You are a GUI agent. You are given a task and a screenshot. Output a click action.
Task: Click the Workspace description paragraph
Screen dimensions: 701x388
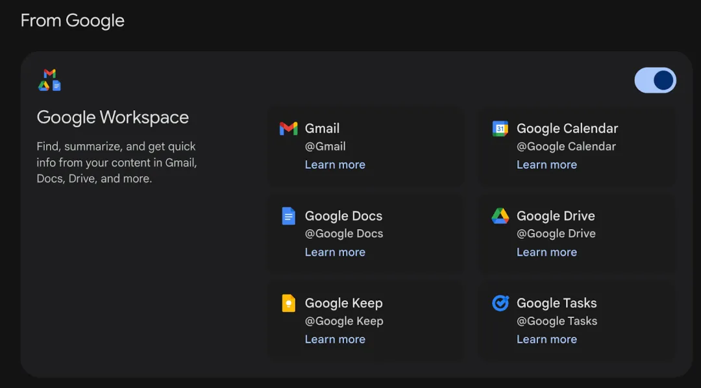[x=117, y=163]
